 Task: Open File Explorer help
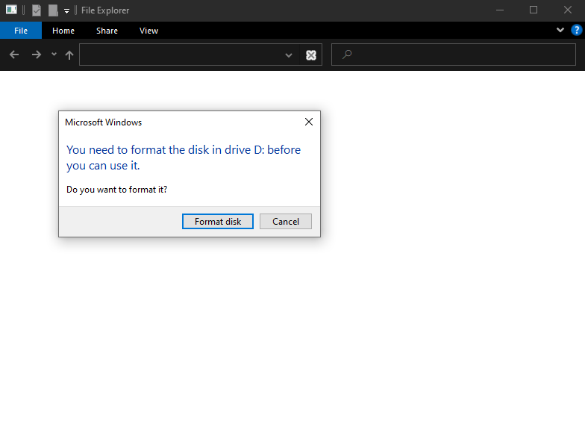point(576,30)
